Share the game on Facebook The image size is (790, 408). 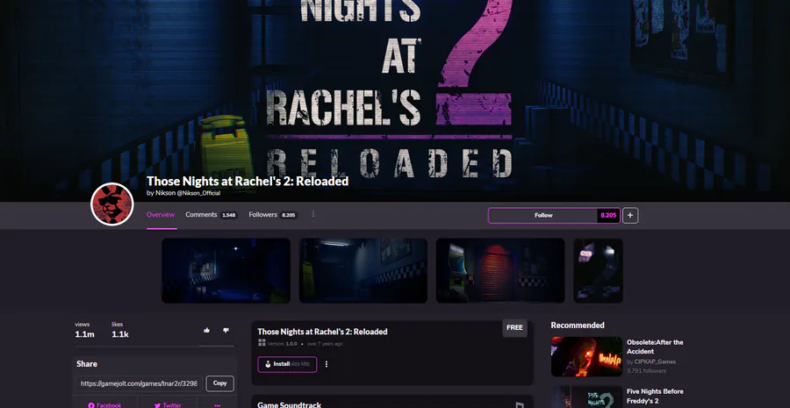click(104, 405)
